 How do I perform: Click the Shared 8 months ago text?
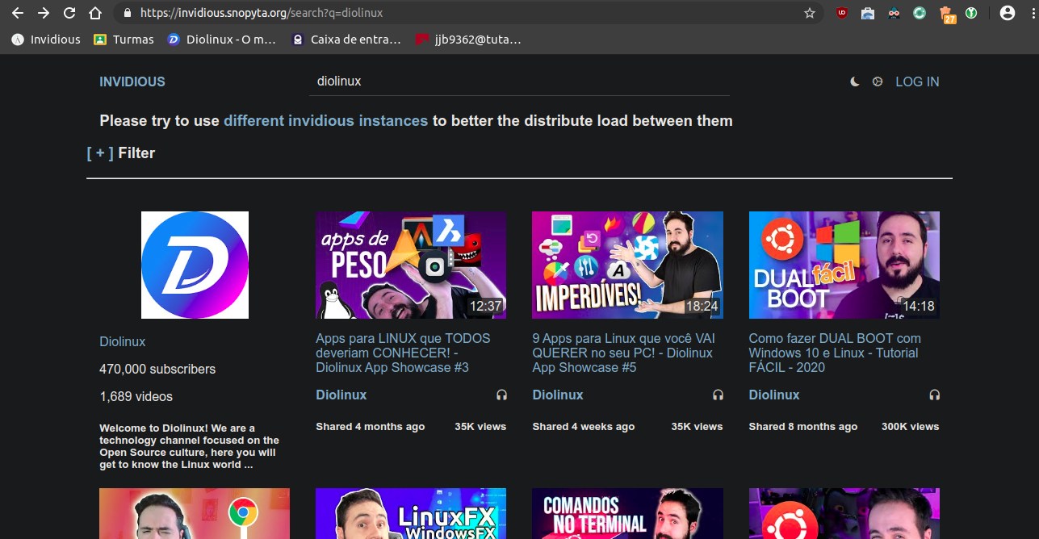click(x=803, y=426)
